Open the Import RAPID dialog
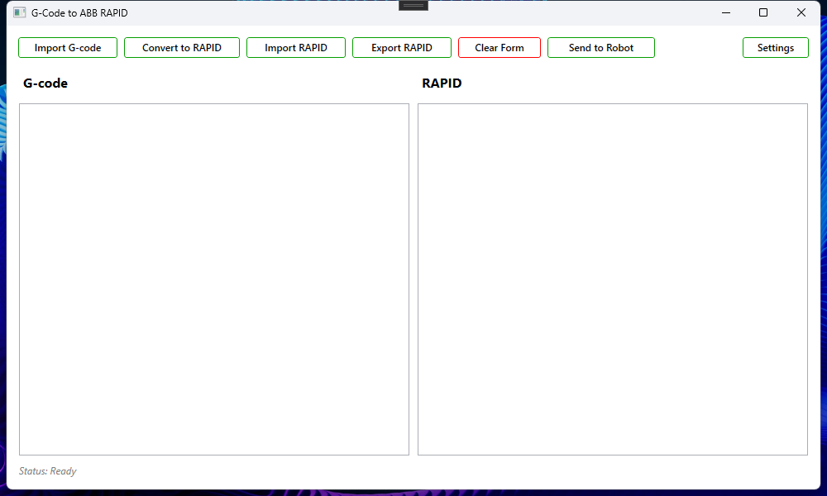 296,48
